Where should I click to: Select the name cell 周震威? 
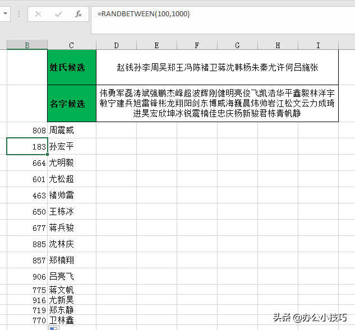(72, 130)
